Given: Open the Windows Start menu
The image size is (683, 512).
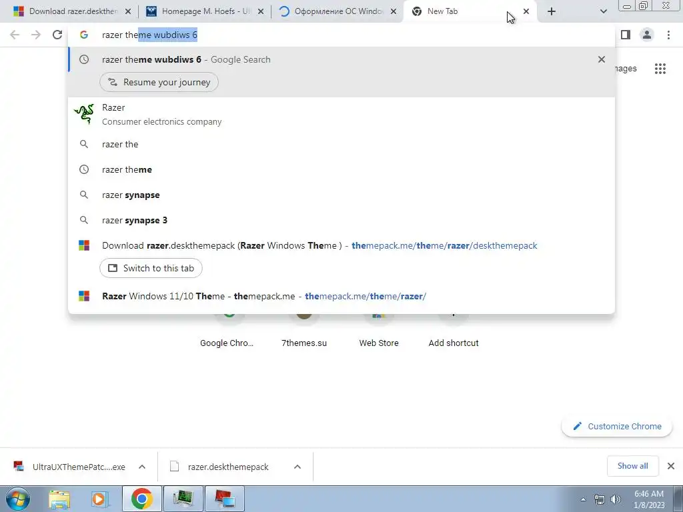Looking at the screenshot, I should [x=17, y=499].
